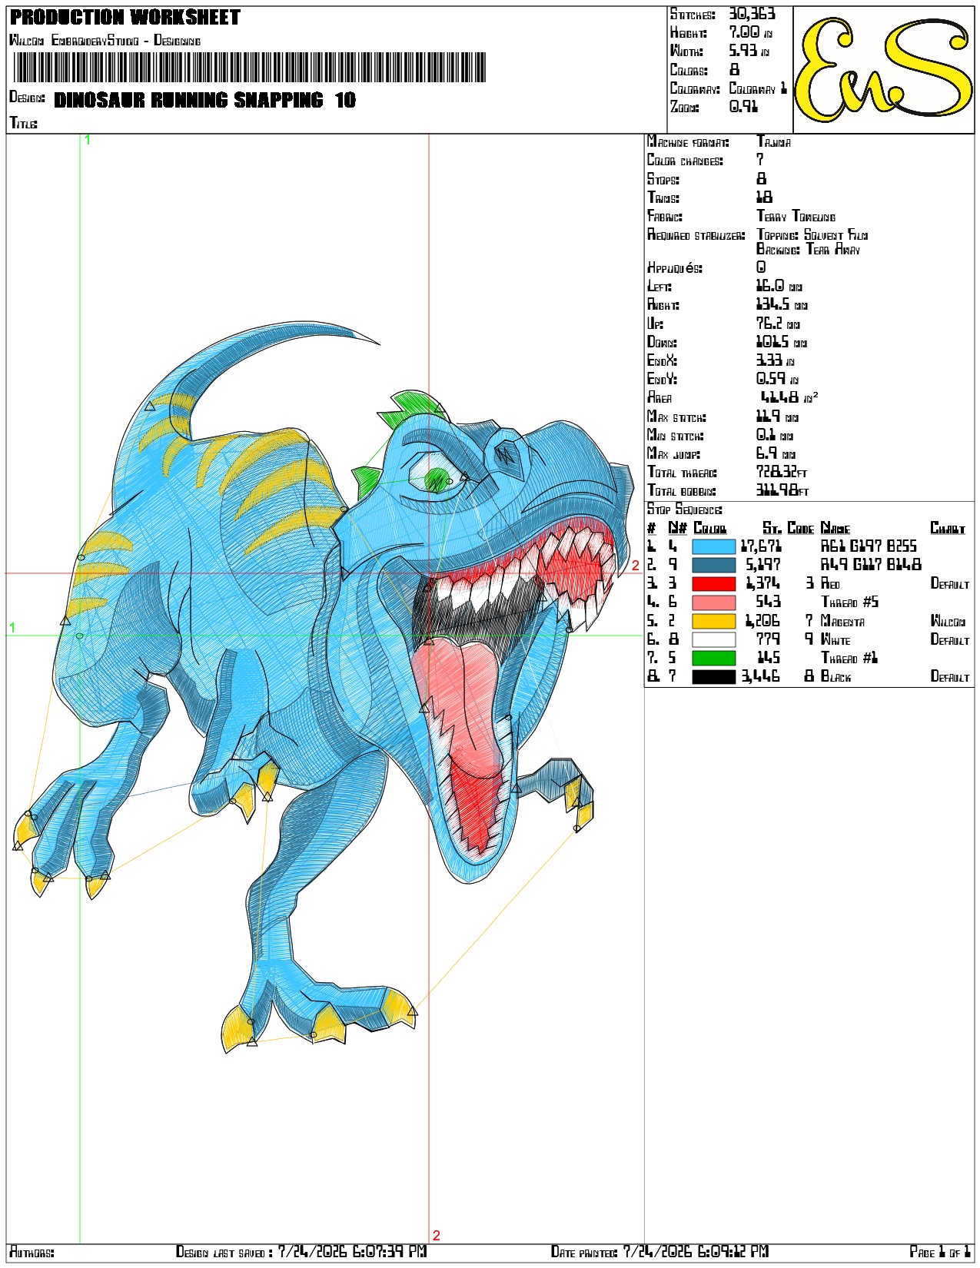The image size is (980, 1268).
Task: Click the Color changes value '7'
Action: click(x=760, y=160)
